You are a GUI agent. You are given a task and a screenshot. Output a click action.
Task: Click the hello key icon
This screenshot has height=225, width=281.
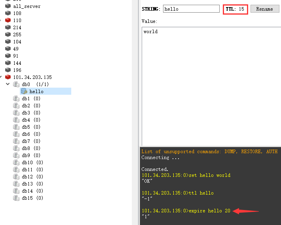tap(24, 91)
